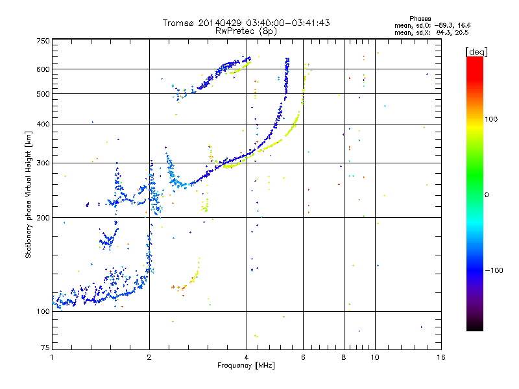
Task: Click the y-axis tick label '600'
Action: pos(43,69)
